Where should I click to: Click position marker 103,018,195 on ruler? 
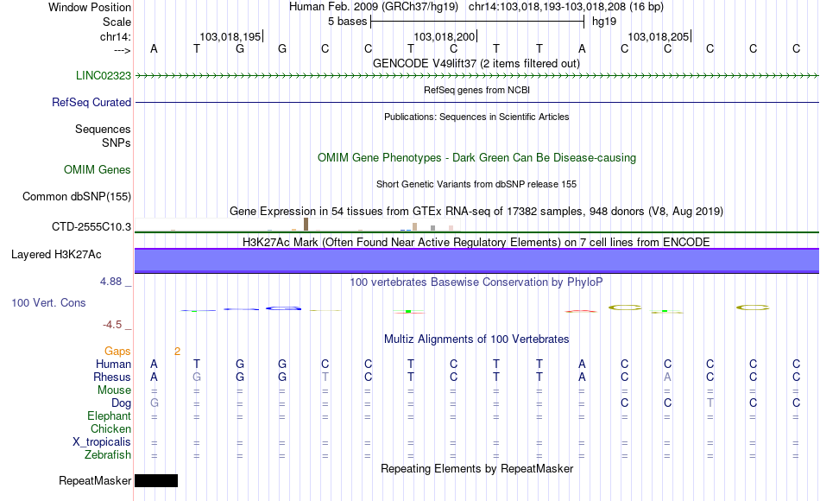[x=230, y=36]
